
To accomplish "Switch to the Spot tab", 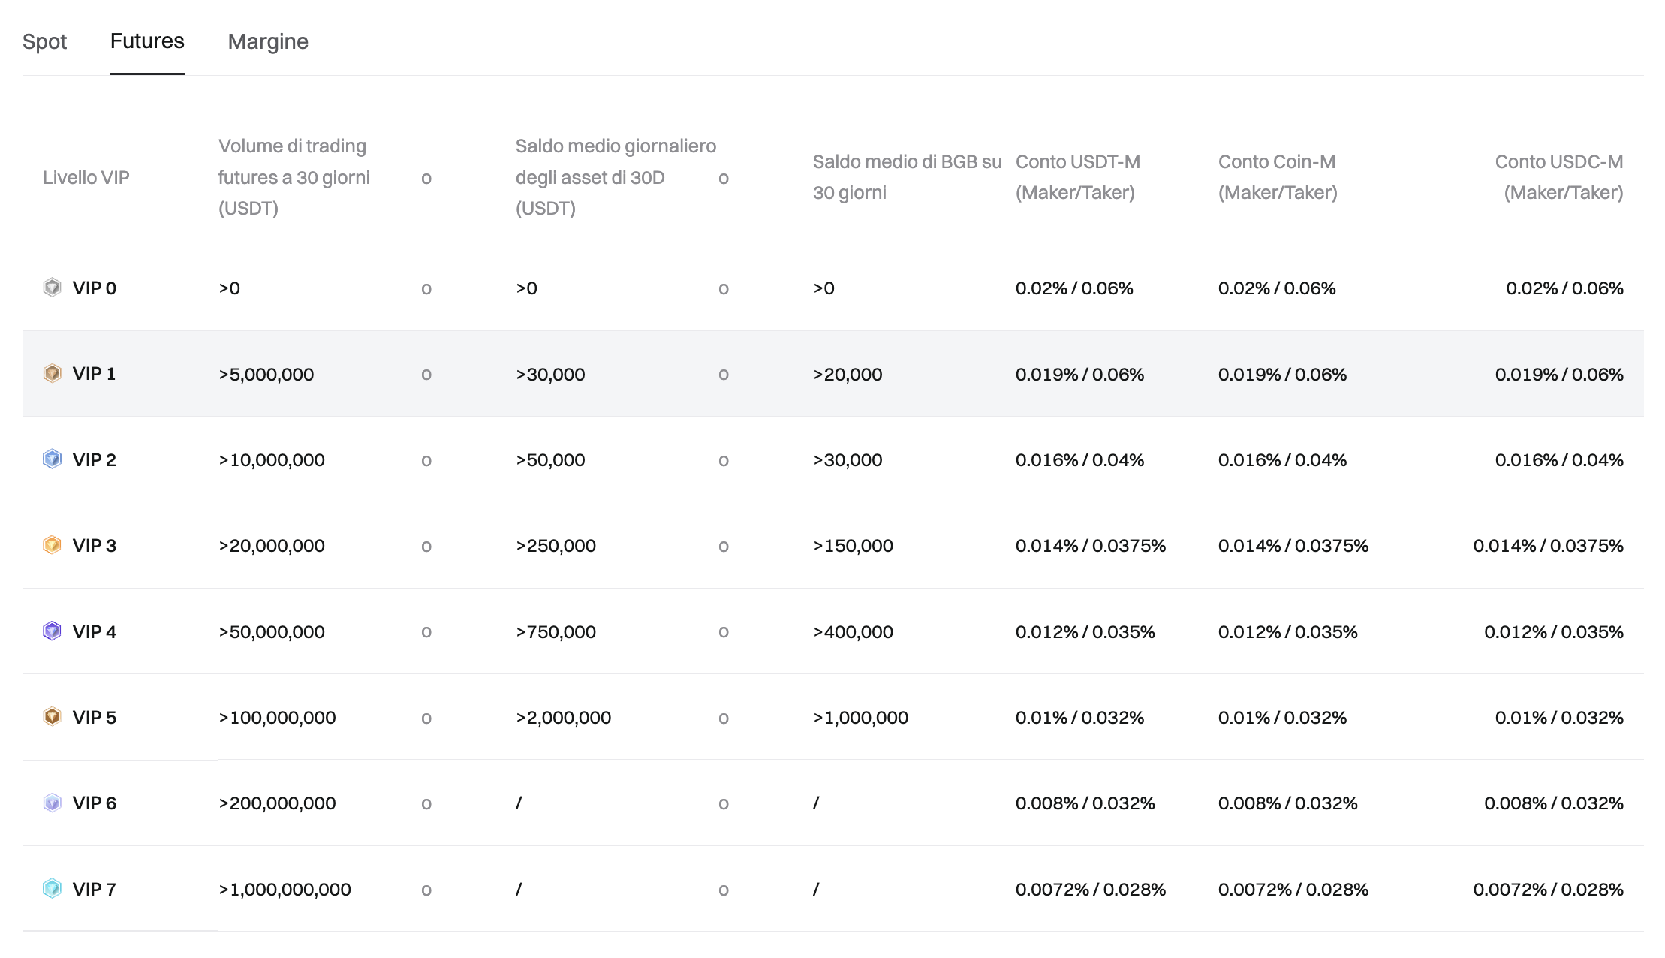I will point(44,41).
